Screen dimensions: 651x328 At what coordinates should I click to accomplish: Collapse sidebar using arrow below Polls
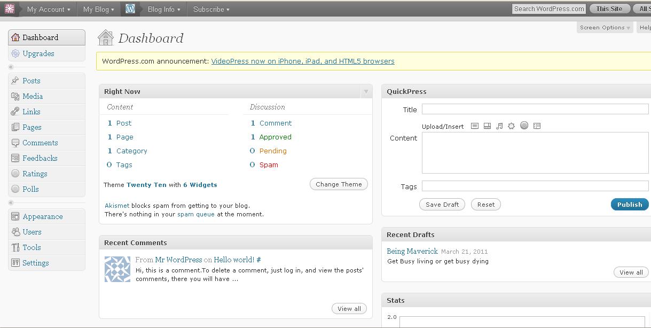[11, 202]
